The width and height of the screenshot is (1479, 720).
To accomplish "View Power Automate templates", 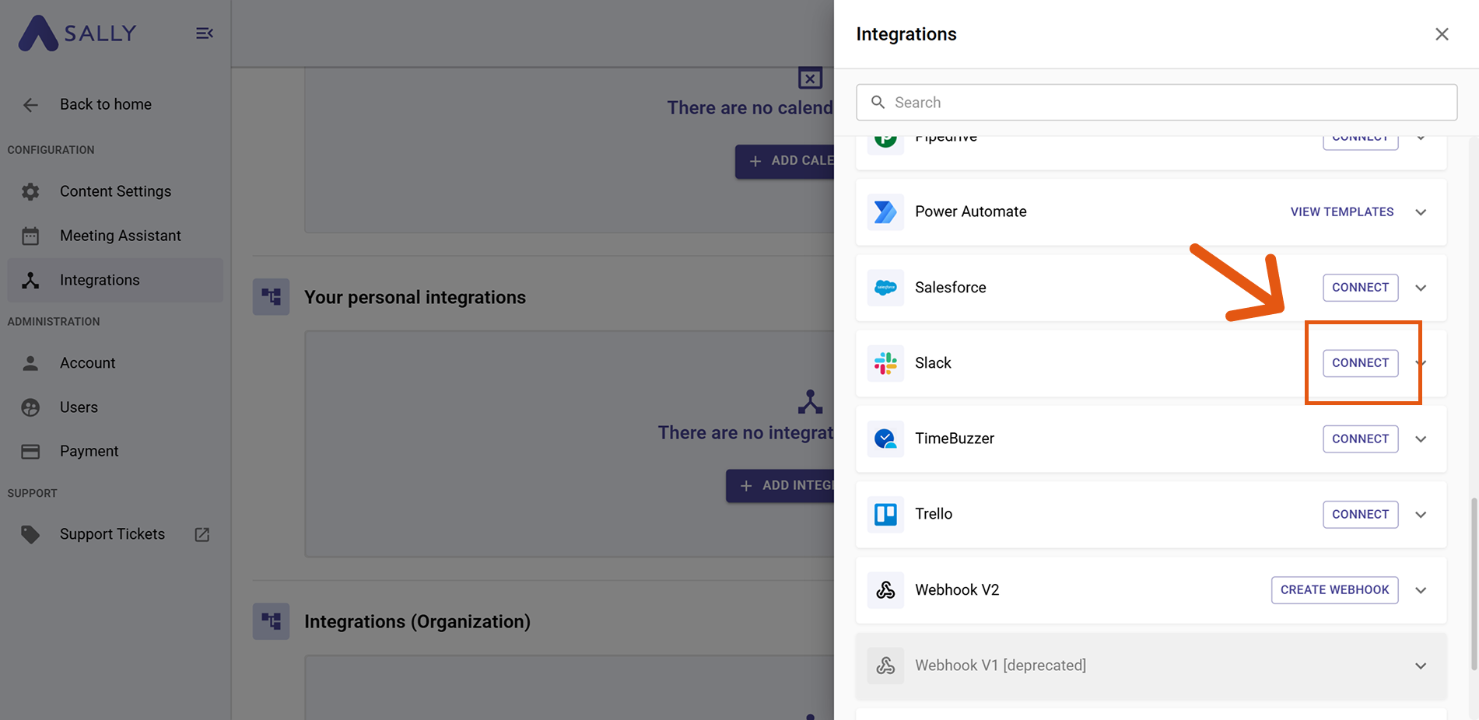I will click(x=1341, y=212).
